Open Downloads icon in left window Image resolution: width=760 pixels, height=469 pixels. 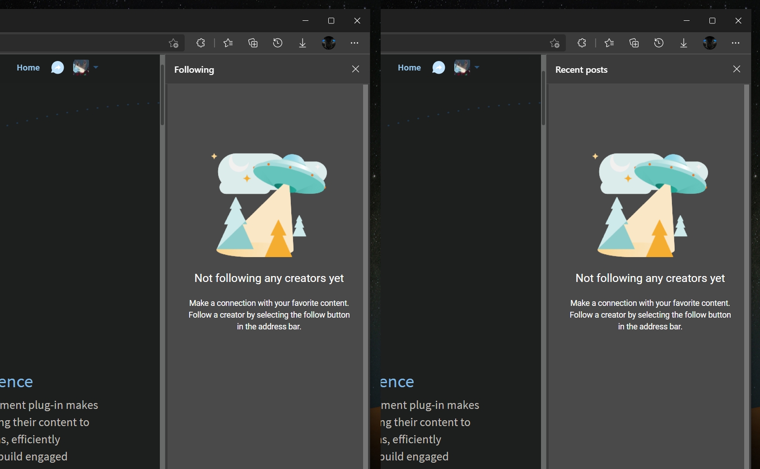point(303,43)
